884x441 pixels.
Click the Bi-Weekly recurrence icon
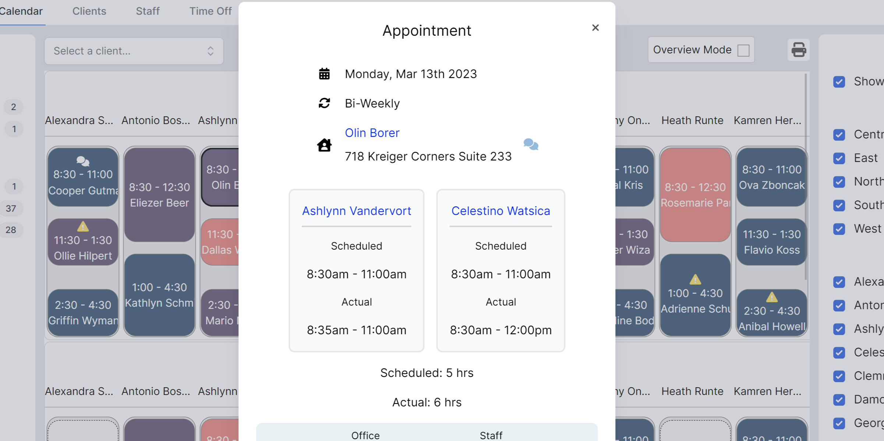(x=324, y=103)
